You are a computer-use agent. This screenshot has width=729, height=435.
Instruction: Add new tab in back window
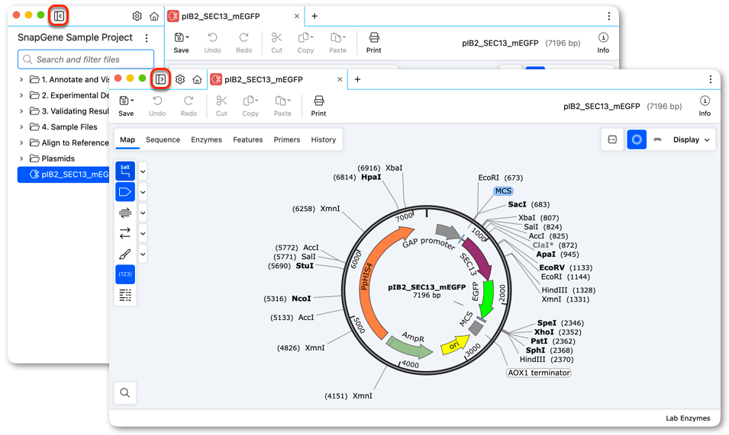(x=315, y=16)
